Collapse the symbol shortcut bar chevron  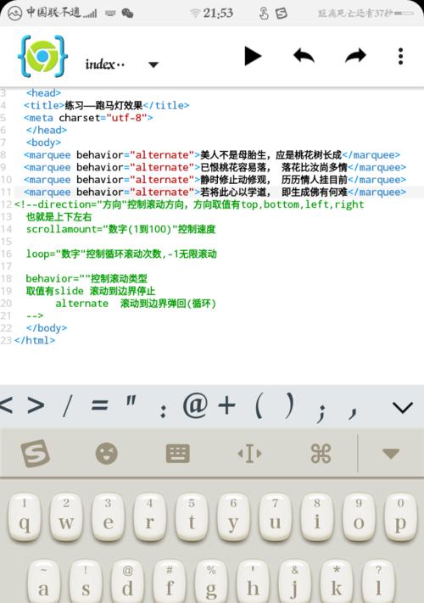(x=403, y=408)
